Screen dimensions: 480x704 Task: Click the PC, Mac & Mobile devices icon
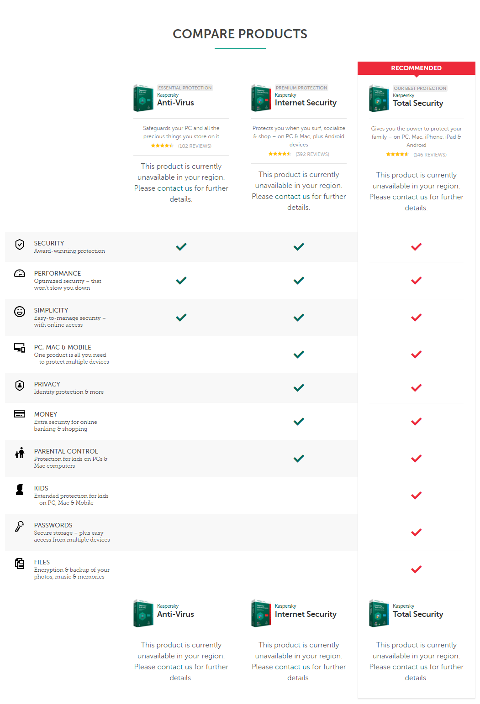[x=20, y=348]
